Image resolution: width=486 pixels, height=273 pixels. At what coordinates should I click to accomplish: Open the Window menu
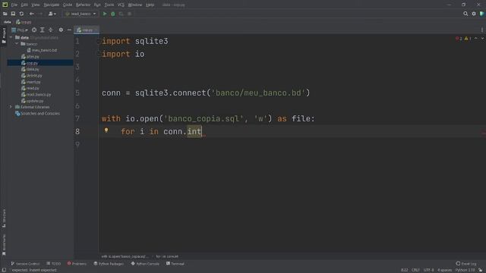coord(135,5)
